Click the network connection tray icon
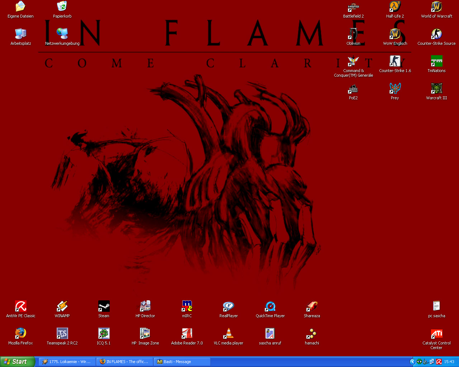The height and width of the screenshot is (367, 459). coord(432,362)
